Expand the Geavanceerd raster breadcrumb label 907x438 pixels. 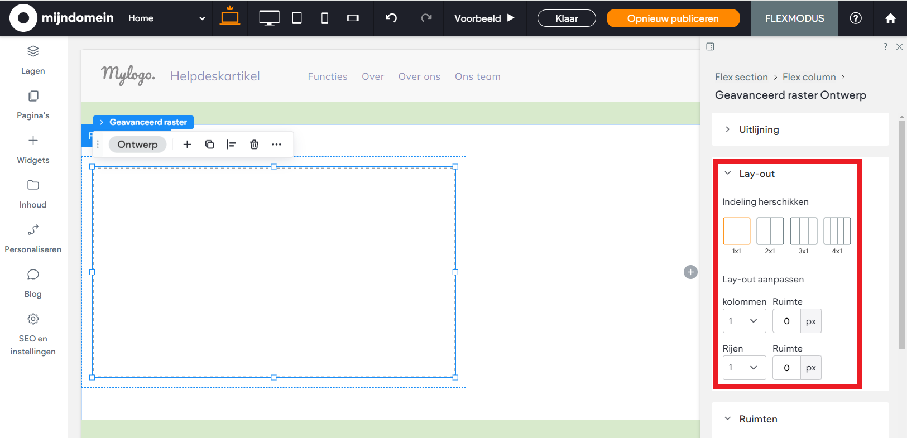(x=143, y=122)
